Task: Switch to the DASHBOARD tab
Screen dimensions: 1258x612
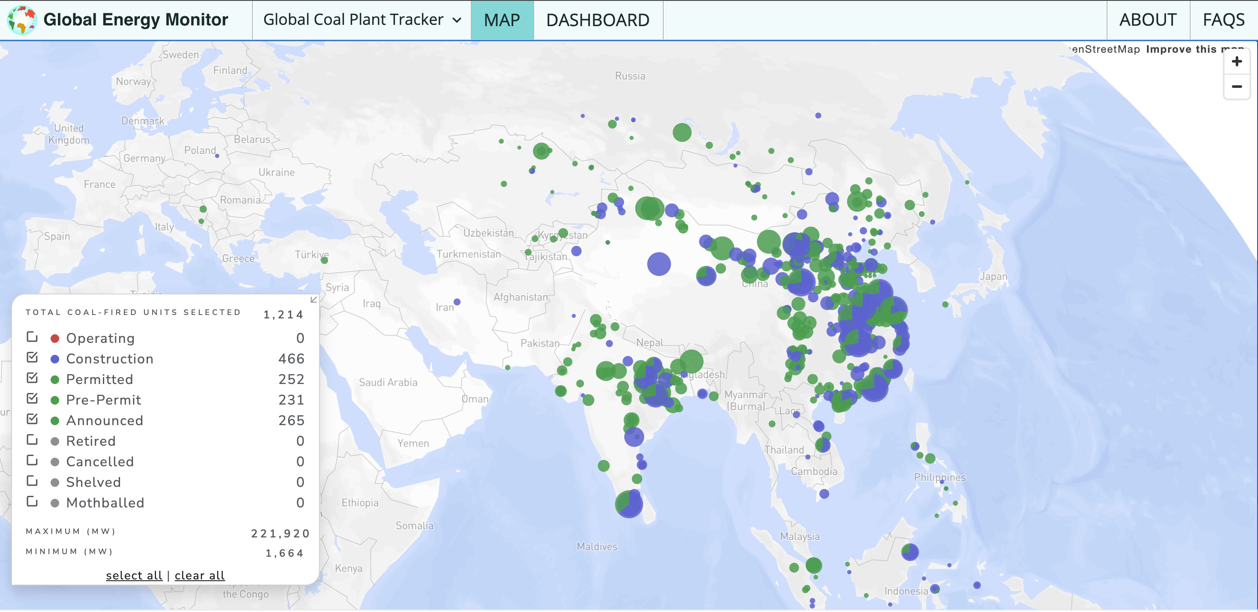Action: pyautogui.click(x=597, y=20)
